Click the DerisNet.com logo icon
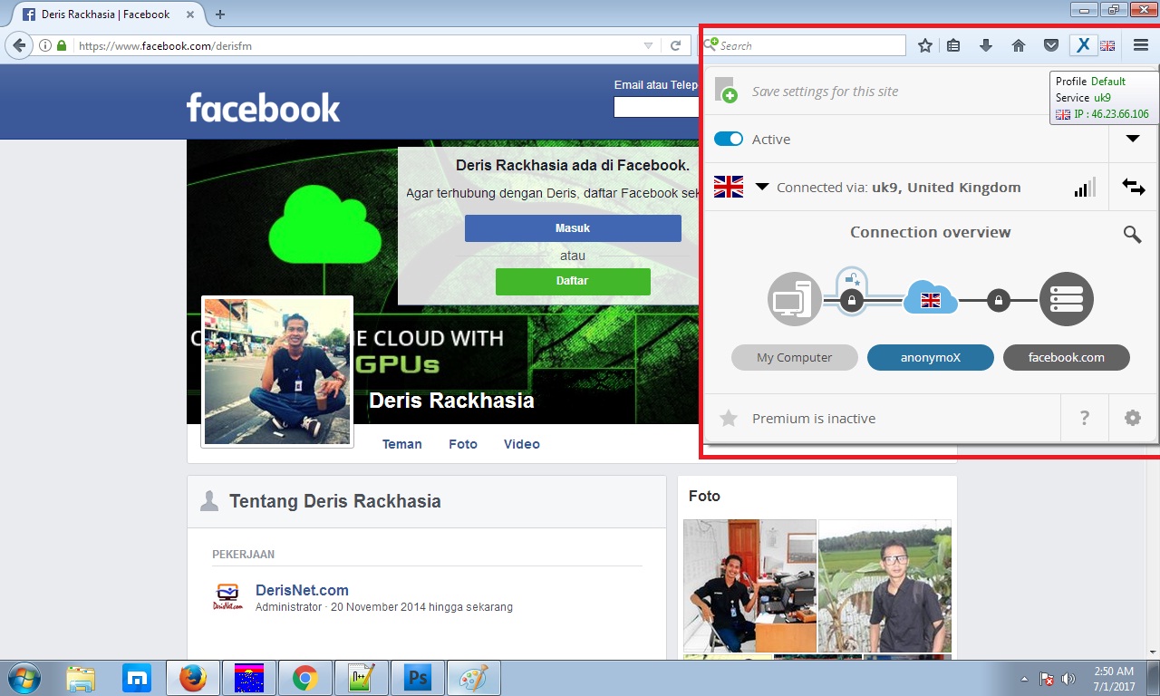This screenshot has height=696, width=1160. [227, 597]
